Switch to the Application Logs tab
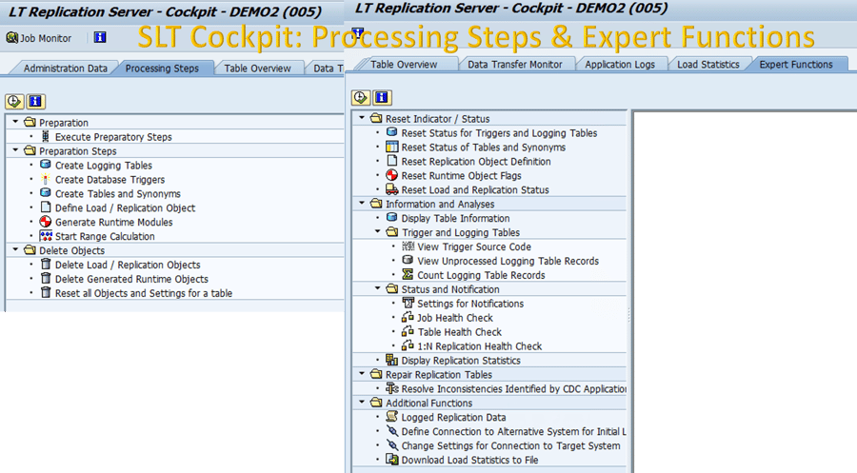This screenshot has height=473, width=857. tap(620, 65)
